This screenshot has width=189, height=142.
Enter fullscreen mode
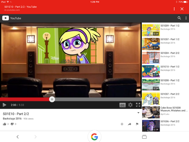click(138, 105)
